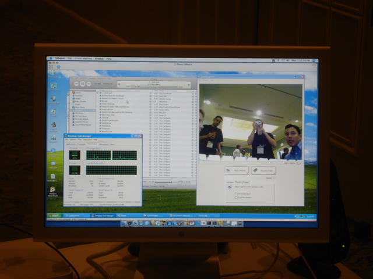Open the File menu in Mac menu bar
This screenshot has width=373, height=279.
[69, 58]
